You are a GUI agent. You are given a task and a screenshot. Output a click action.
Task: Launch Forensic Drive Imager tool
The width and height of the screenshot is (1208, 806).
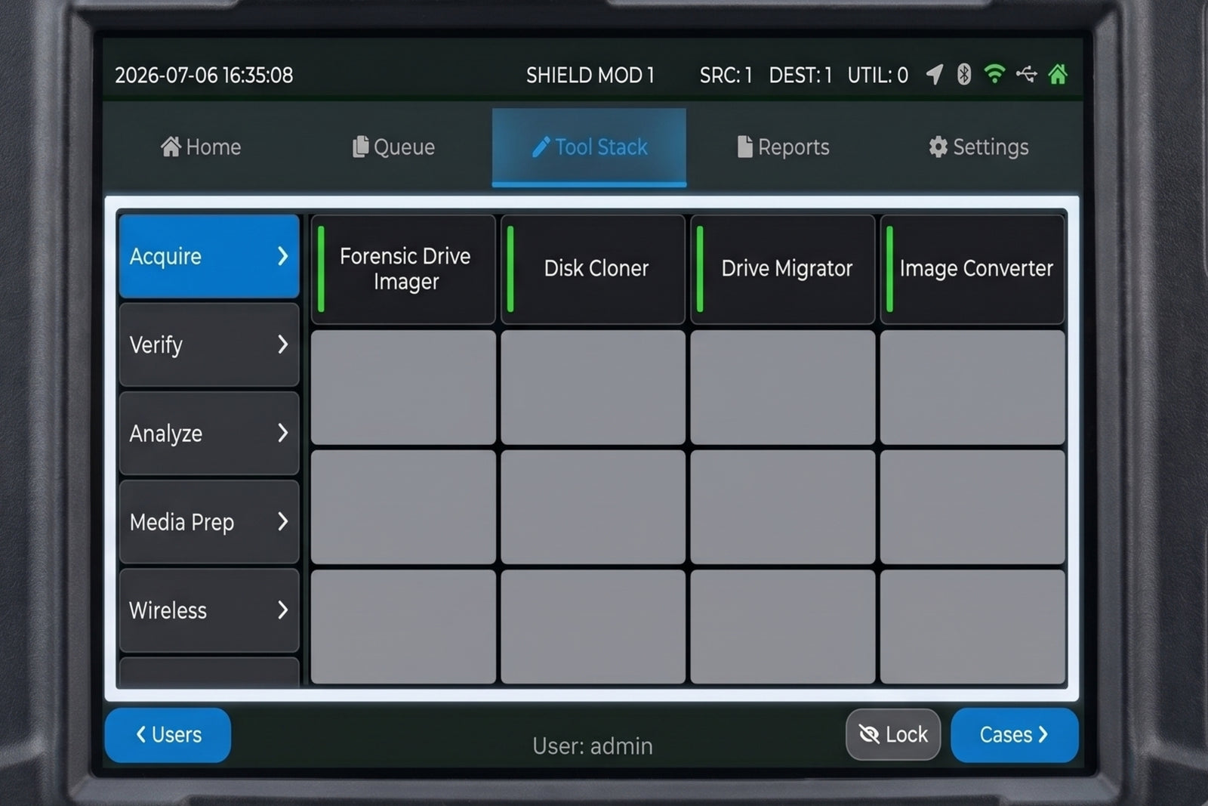point(403,269)
